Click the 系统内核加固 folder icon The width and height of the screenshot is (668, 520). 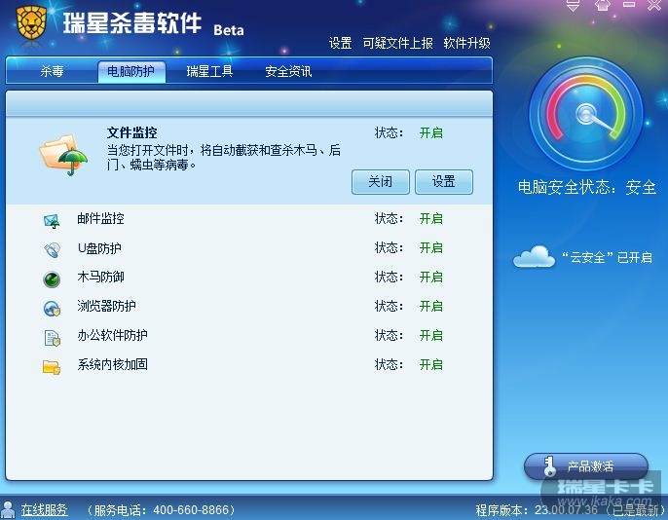click(52, 367)
